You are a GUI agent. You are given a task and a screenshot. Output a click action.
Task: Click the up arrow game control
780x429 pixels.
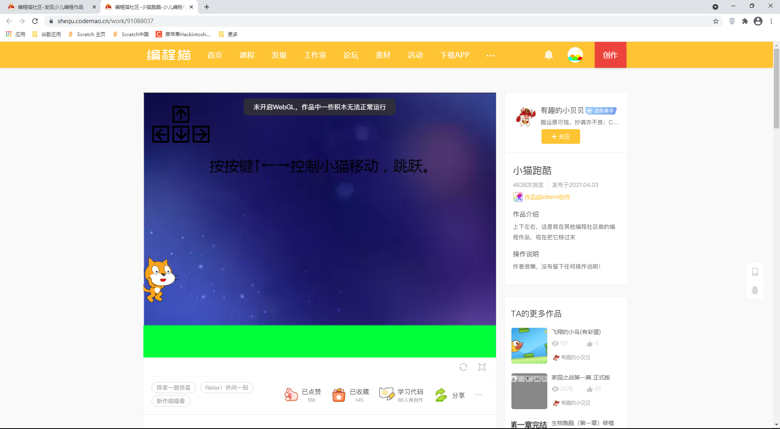tap(181, 114)
